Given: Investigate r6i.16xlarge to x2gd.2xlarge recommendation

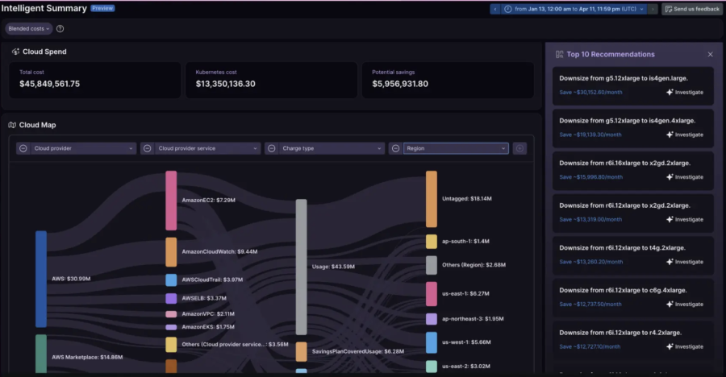Looking at the screenshot, I should click(x=685, y=177).
